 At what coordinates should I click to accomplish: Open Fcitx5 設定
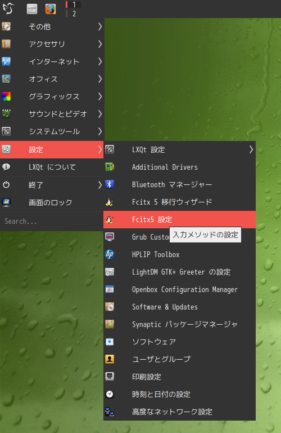[179, 219]
